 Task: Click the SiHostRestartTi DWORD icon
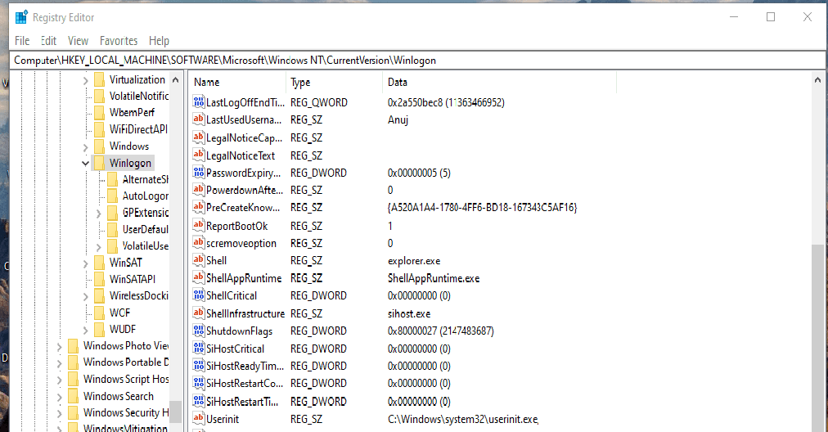tap(199, 402)
